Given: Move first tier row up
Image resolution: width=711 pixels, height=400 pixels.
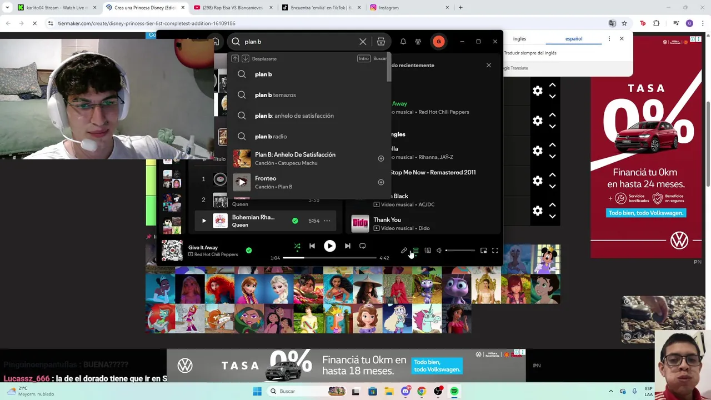Looking at the screenshot, I should coord(552,85).
